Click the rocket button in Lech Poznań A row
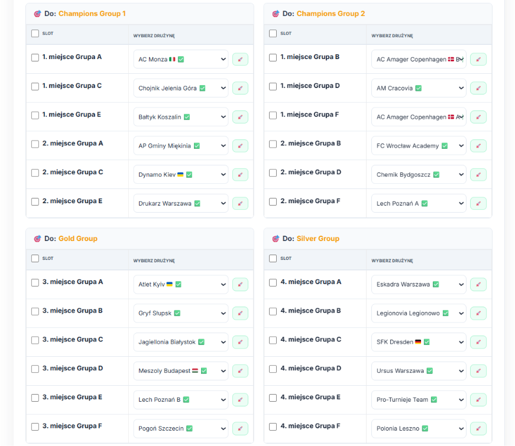Screen dimensions: 515x446 pyautogui.click(x=478, y=203)
